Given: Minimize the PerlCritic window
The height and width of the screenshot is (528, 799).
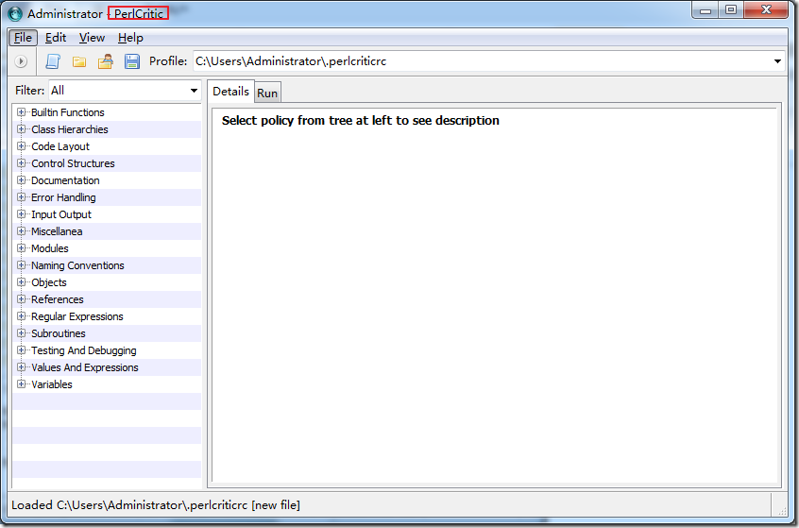Looking at the screenshot, I should coord(705,10).
